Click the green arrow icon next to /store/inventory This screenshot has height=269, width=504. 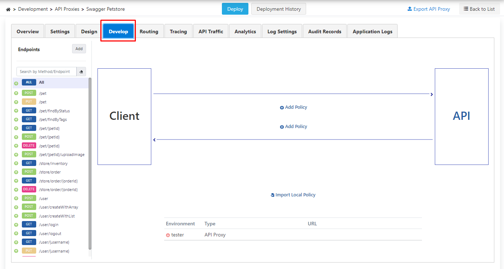pos(16,163)
